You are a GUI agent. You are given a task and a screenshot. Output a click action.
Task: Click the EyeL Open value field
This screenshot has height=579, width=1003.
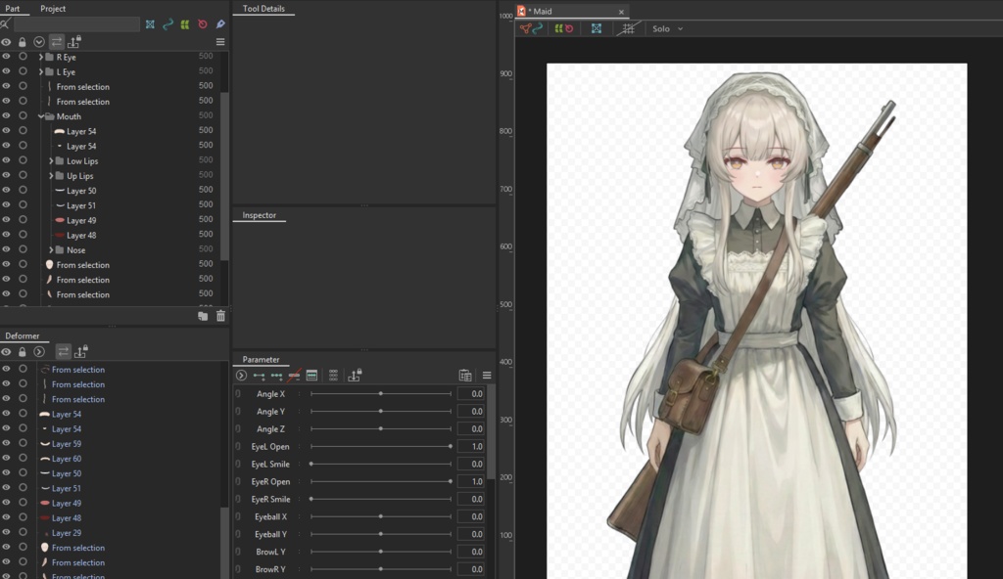click(471, 446)
